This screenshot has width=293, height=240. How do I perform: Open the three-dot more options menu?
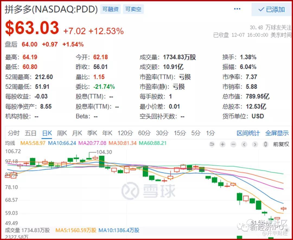click(237, 9)
